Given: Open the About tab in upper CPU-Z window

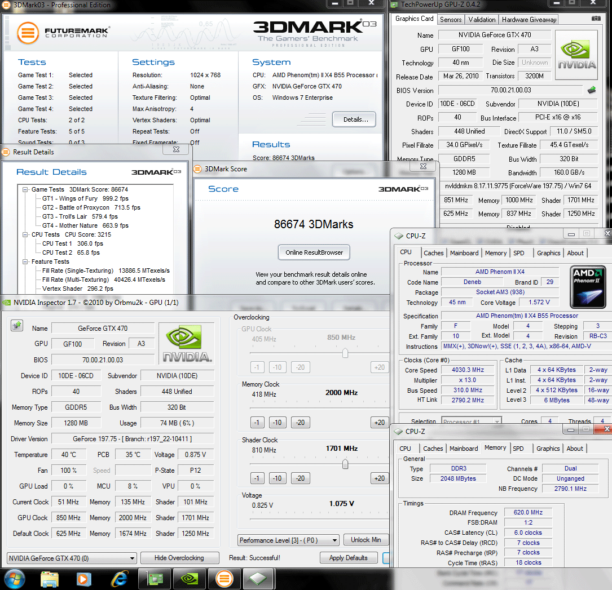Looking at the screenshot, I should (x=575, y=253).
